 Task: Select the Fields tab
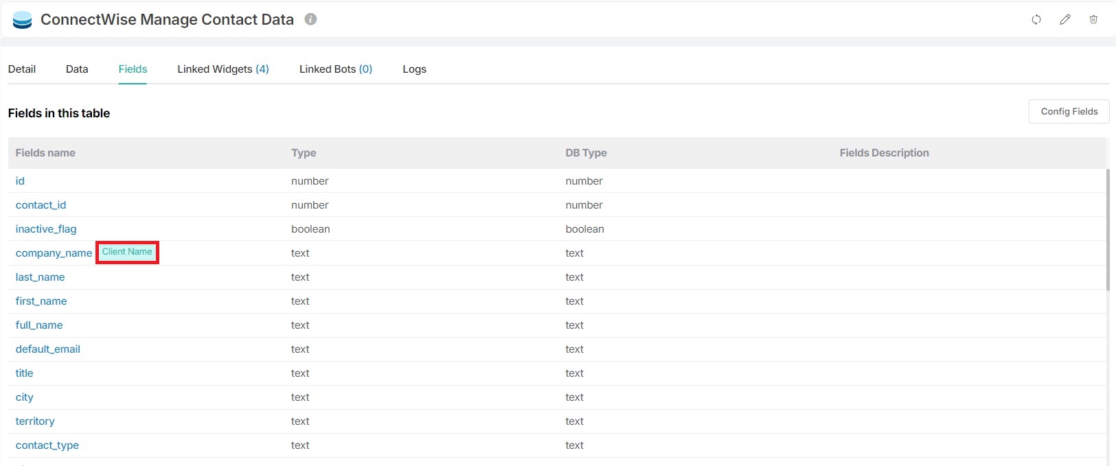click(133, 69)
